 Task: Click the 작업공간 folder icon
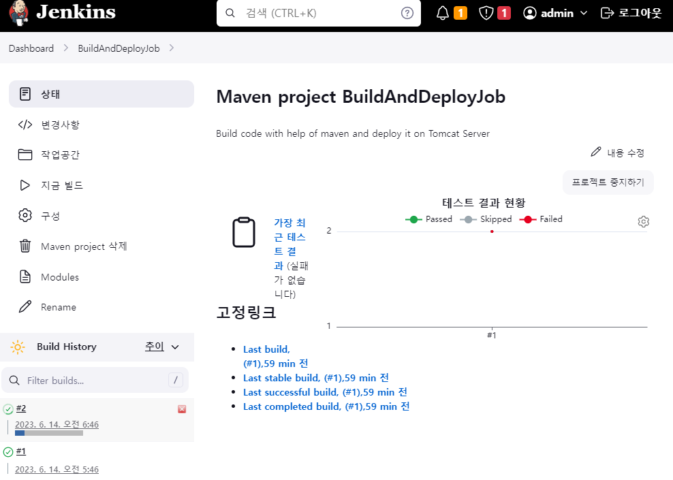point(25,155)
